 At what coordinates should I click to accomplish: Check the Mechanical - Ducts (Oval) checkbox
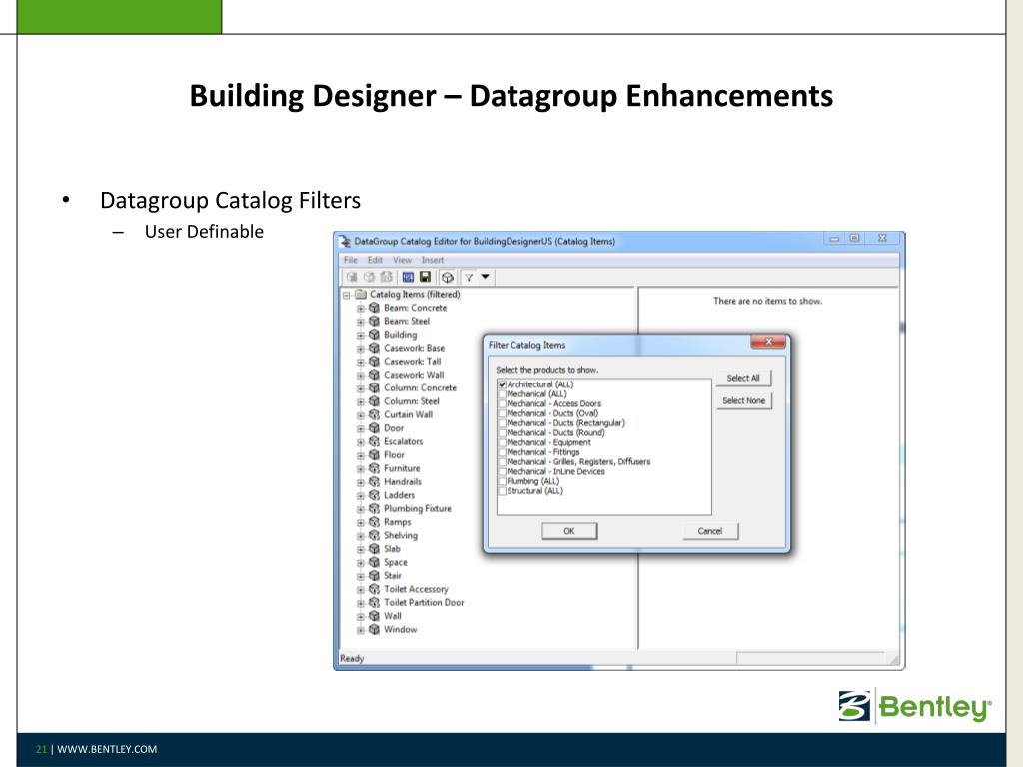(x=502, y=413)
